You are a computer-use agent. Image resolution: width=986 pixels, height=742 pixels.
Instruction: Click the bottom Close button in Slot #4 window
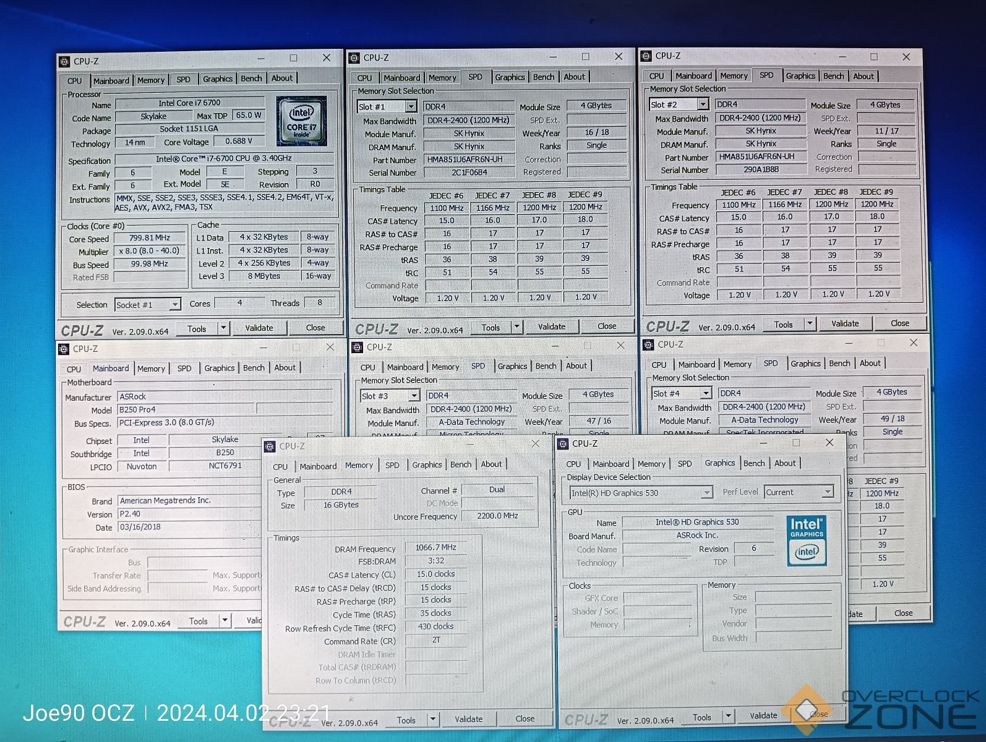click(903, 613)
